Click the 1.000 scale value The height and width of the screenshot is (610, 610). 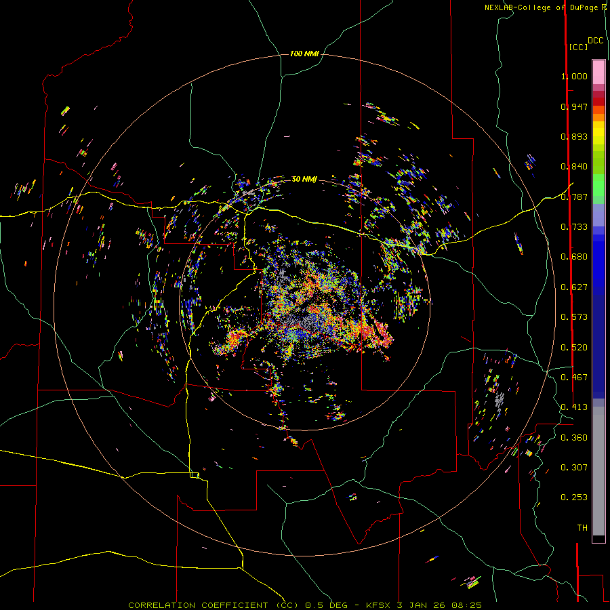574,76
